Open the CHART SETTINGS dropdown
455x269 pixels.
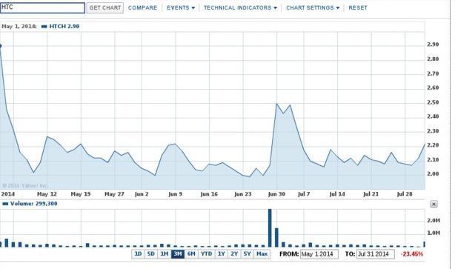(313, 8)
